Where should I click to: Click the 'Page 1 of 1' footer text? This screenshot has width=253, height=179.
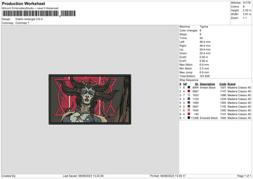click(x=244, y=176)
